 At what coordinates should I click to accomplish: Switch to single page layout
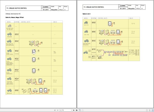pos(147,110)
